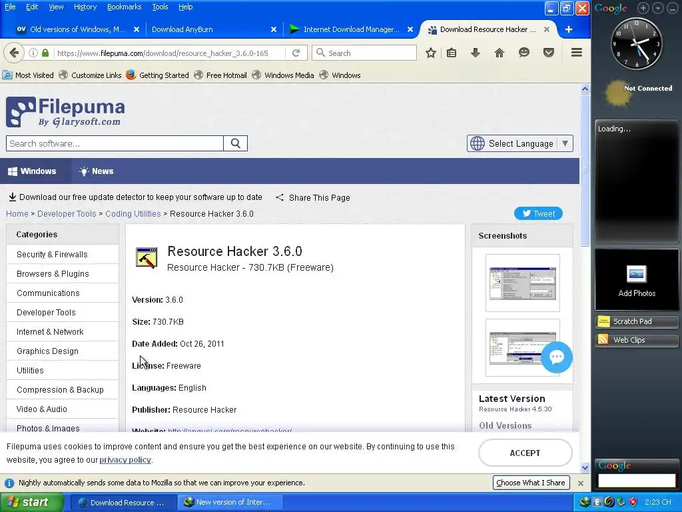Dismiss the Nightly data notification bar

[580, 483]
